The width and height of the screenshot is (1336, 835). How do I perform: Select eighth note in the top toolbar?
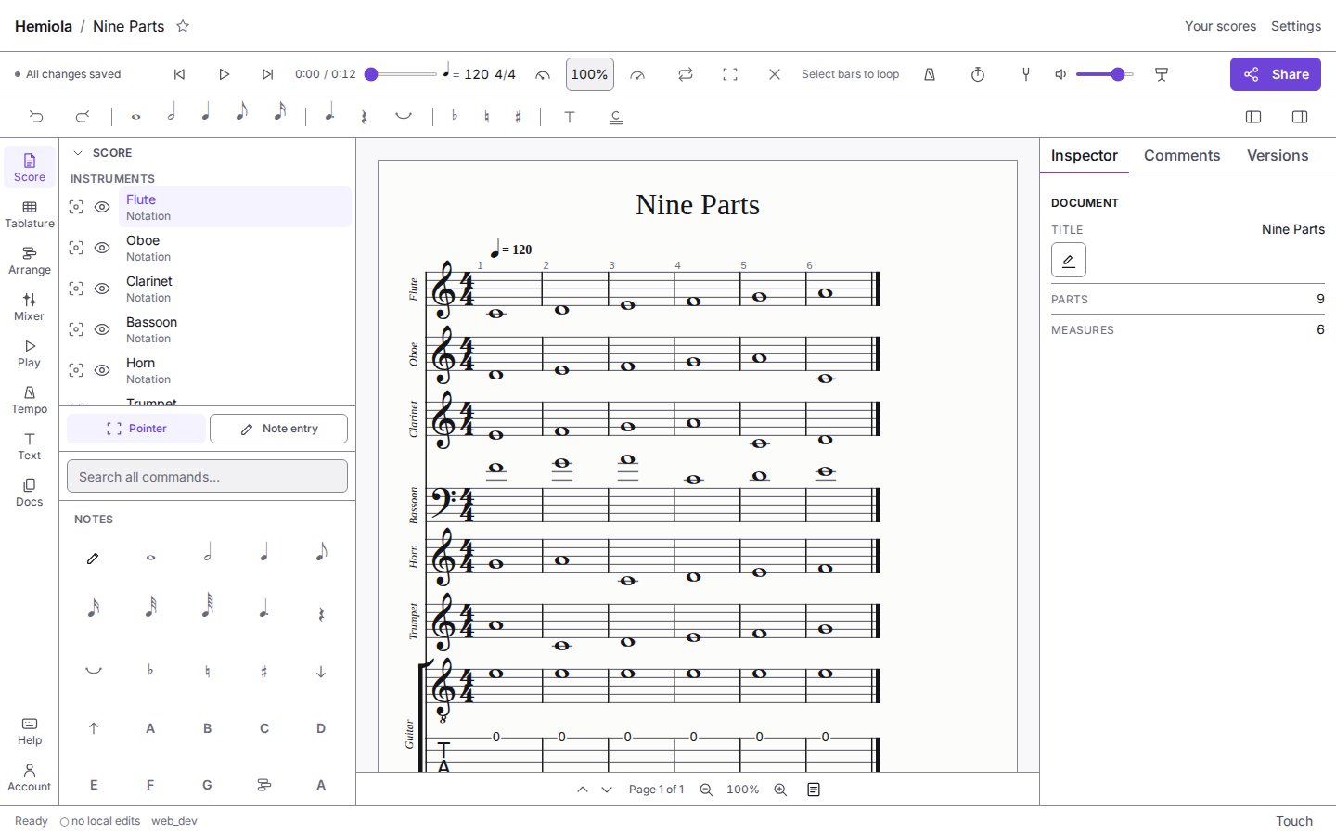click(x=241, y=113)
